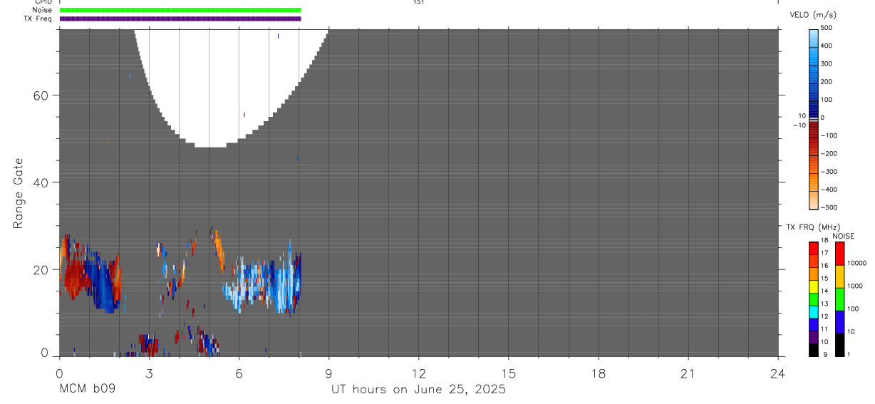Click the x-axis tick label '21'
875x404 pixels.
coord(688,373)
